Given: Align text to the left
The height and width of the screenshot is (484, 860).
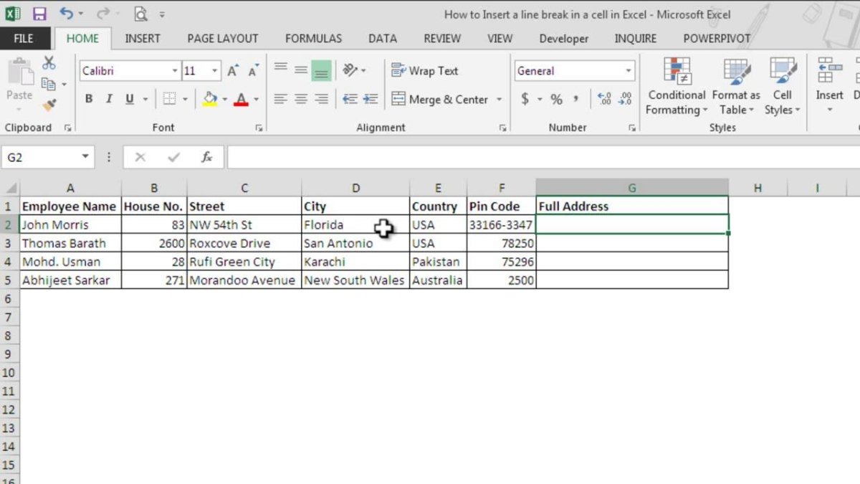Looking at the screenshot, I should [281, 99].
